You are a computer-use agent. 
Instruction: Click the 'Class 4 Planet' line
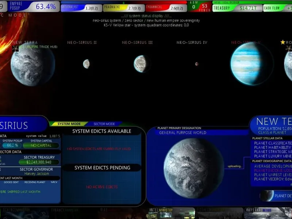pos(272,132)
